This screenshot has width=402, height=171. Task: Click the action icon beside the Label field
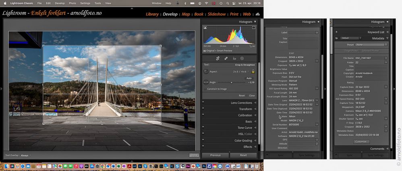[x=317, y=33]
